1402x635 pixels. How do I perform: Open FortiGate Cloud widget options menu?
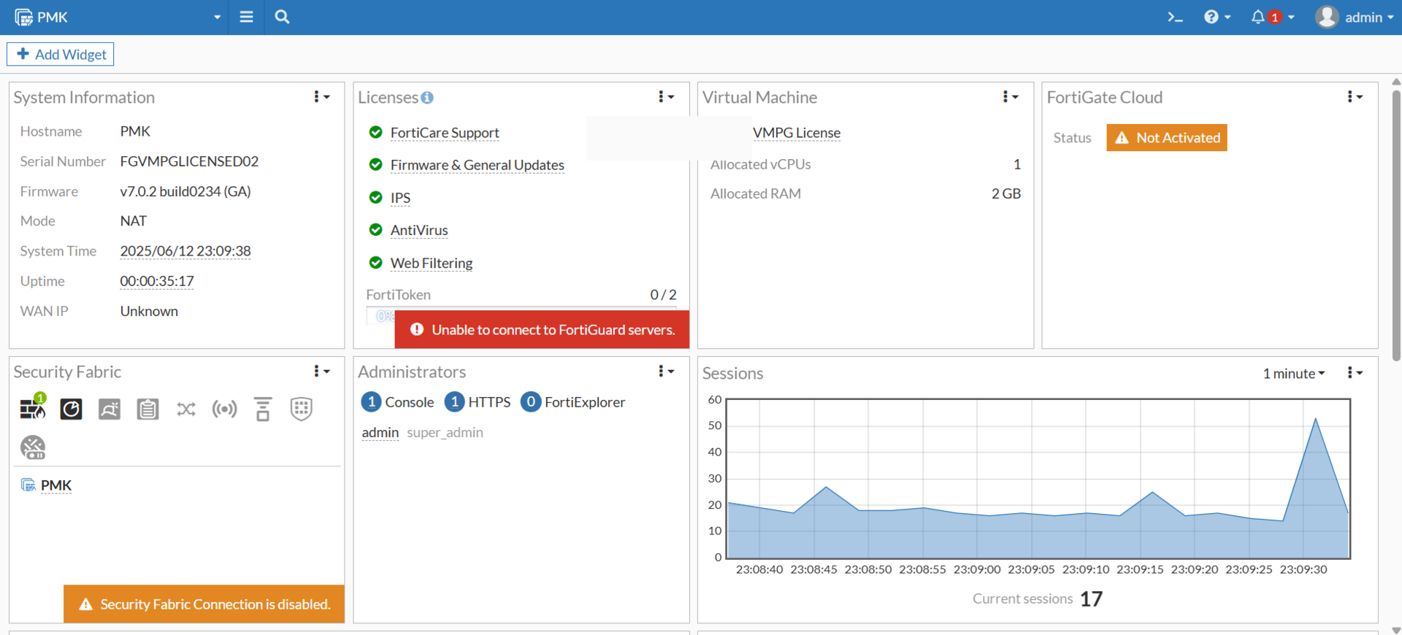click(1355, 97)
